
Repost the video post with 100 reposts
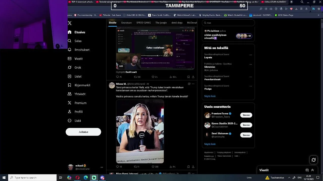[137, 77]
